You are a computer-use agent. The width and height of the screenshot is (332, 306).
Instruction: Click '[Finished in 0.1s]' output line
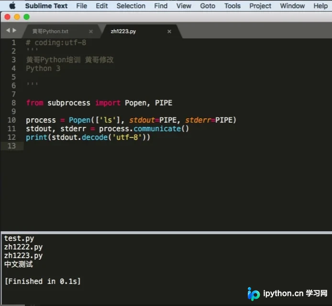(x=43, y=282)
